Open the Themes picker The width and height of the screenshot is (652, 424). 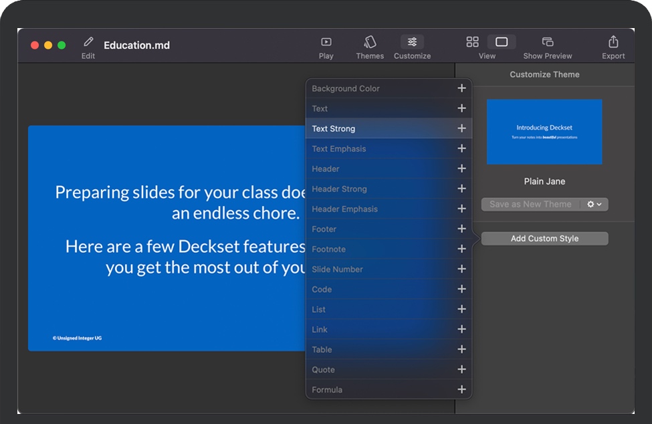pos(370,42)
